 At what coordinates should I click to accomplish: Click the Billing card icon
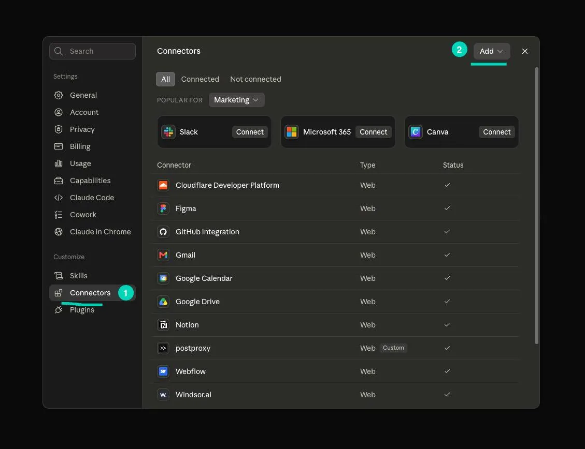coord(59,146)
